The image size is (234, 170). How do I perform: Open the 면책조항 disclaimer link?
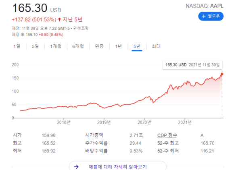(x=81, y=28)
